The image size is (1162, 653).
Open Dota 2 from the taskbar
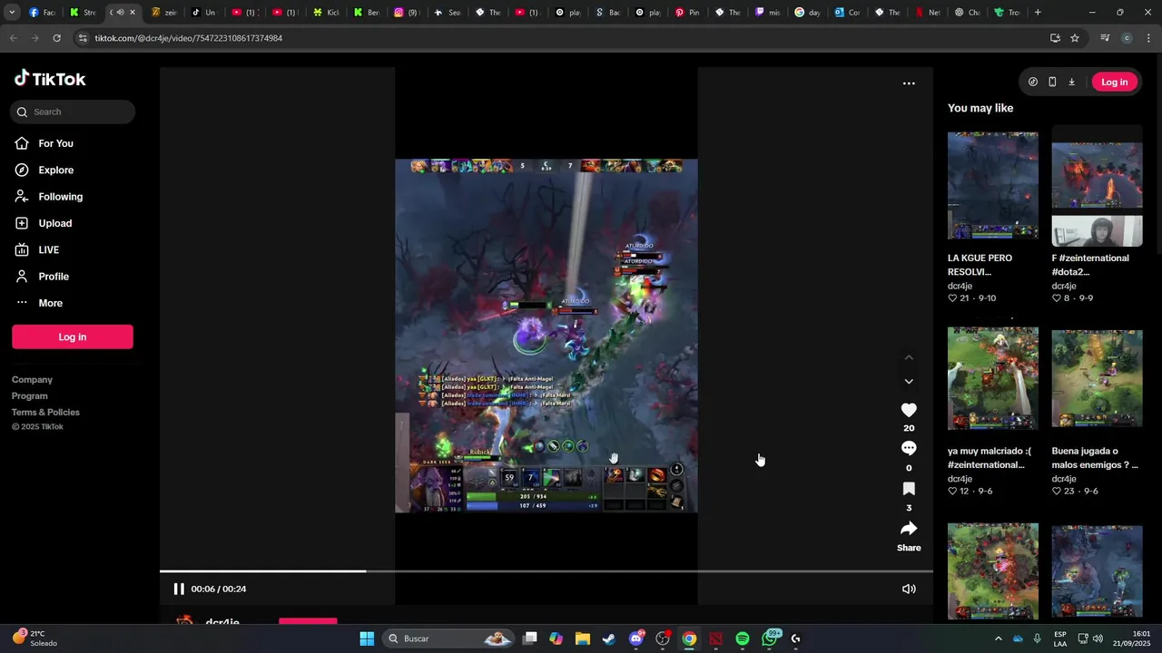716,638
